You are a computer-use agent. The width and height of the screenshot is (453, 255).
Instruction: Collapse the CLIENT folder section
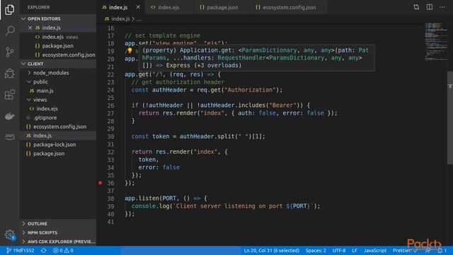(58, 64)
